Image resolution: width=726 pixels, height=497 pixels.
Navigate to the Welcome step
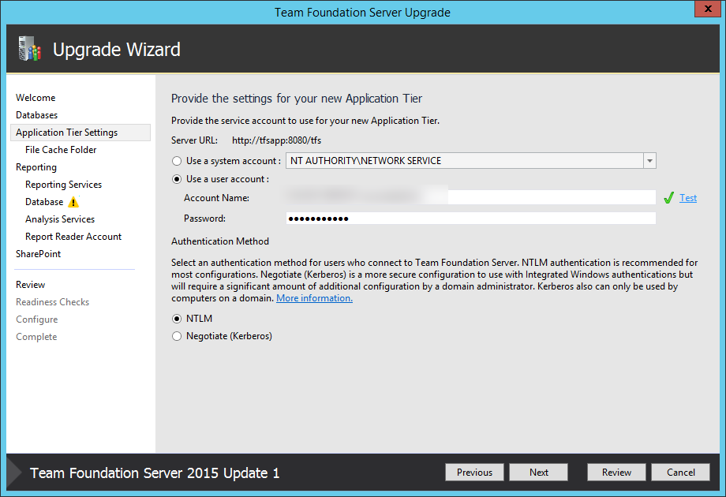pos(36,97)
